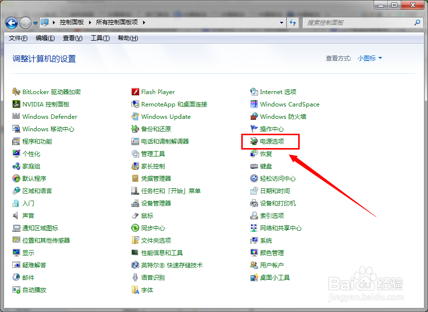
Task: Open the 查看方式 小图标 dropdown
Action: point(369,58)
